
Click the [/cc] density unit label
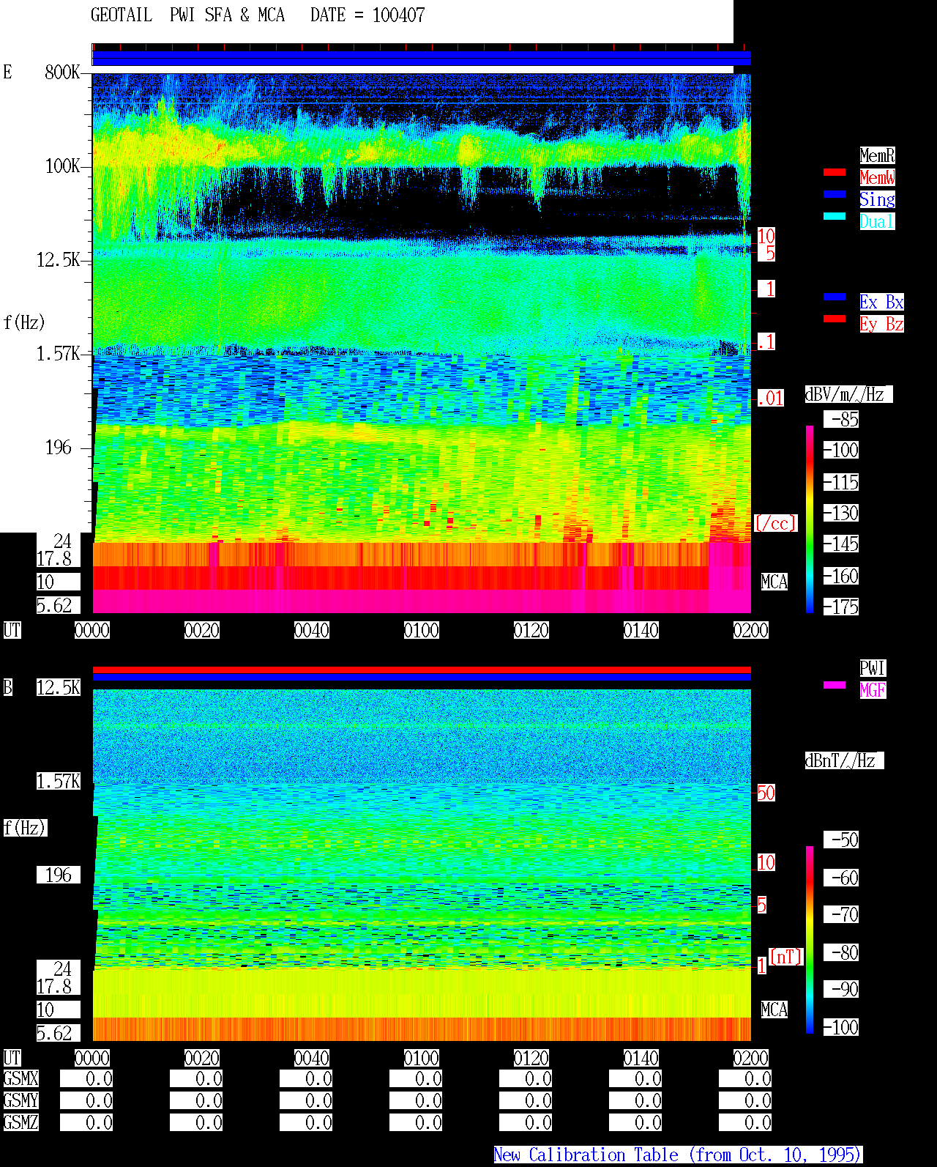point(775,523)
